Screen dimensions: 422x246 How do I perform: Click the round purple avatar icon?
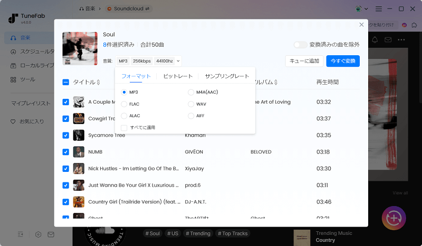point(404,25)
